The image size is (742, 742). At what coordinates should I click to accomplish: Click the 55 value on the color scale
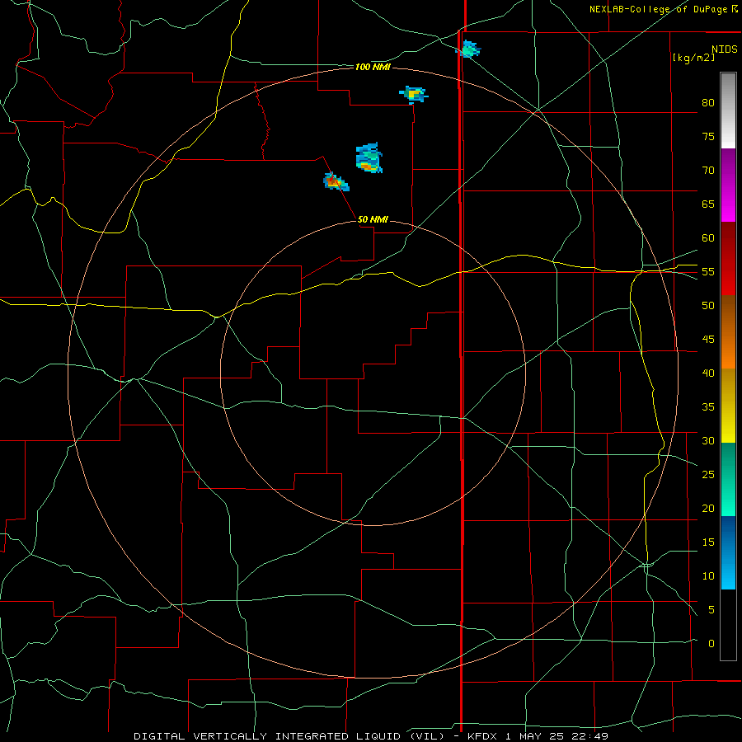(x=708, y=271)
